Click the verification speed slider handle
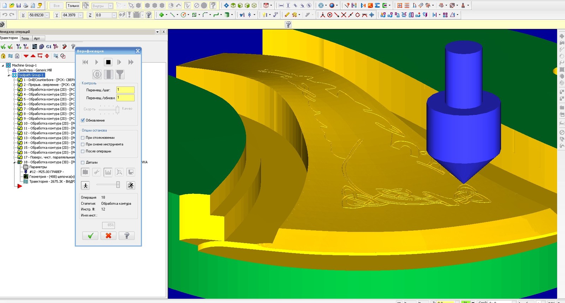 tap(118, 185)
